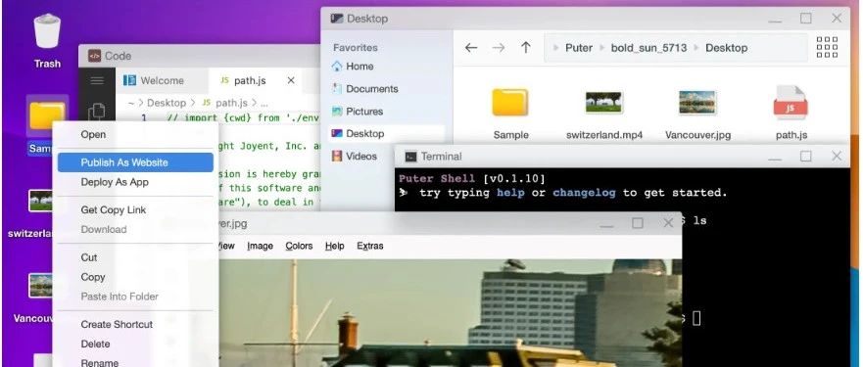Click the Desktop explorer window title icon

pos(337,19)
